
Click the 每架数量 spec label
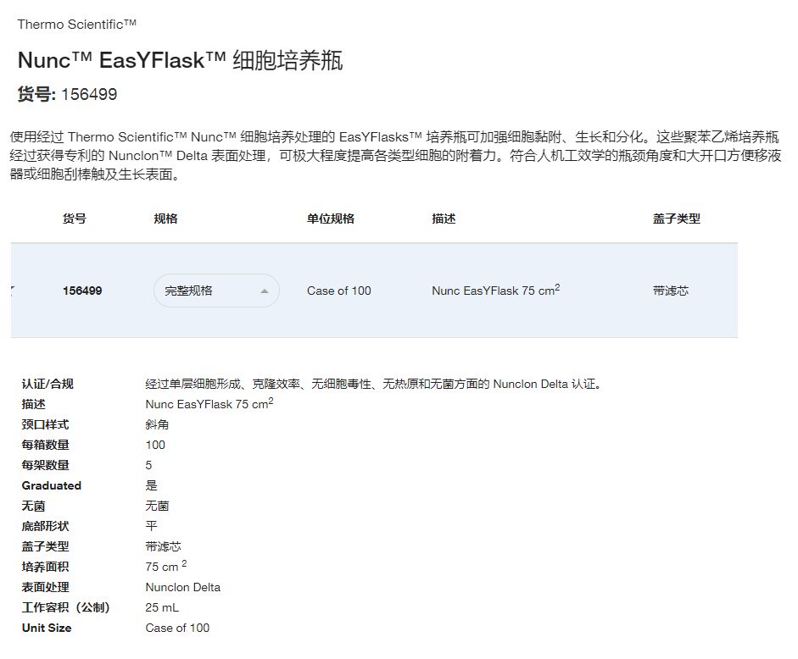pyautogui.click(x=45, y=465)
